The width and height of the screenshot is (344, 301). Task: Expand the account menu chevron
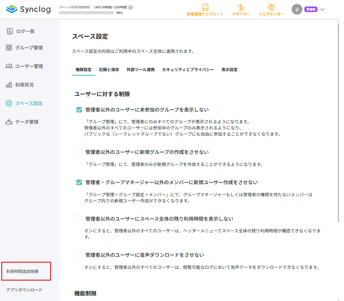point(322,10)
